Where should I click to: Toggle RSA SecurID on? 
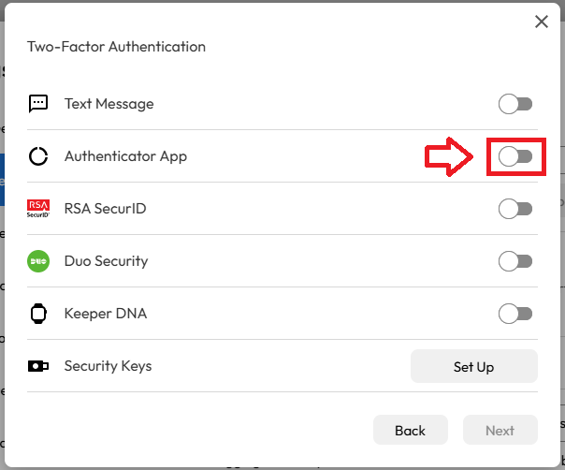pos(515,209)
